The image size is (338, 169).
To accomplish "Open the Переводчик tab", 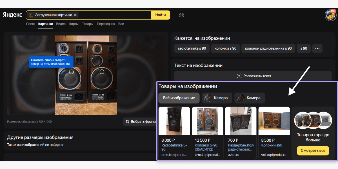I will point(106,24).
